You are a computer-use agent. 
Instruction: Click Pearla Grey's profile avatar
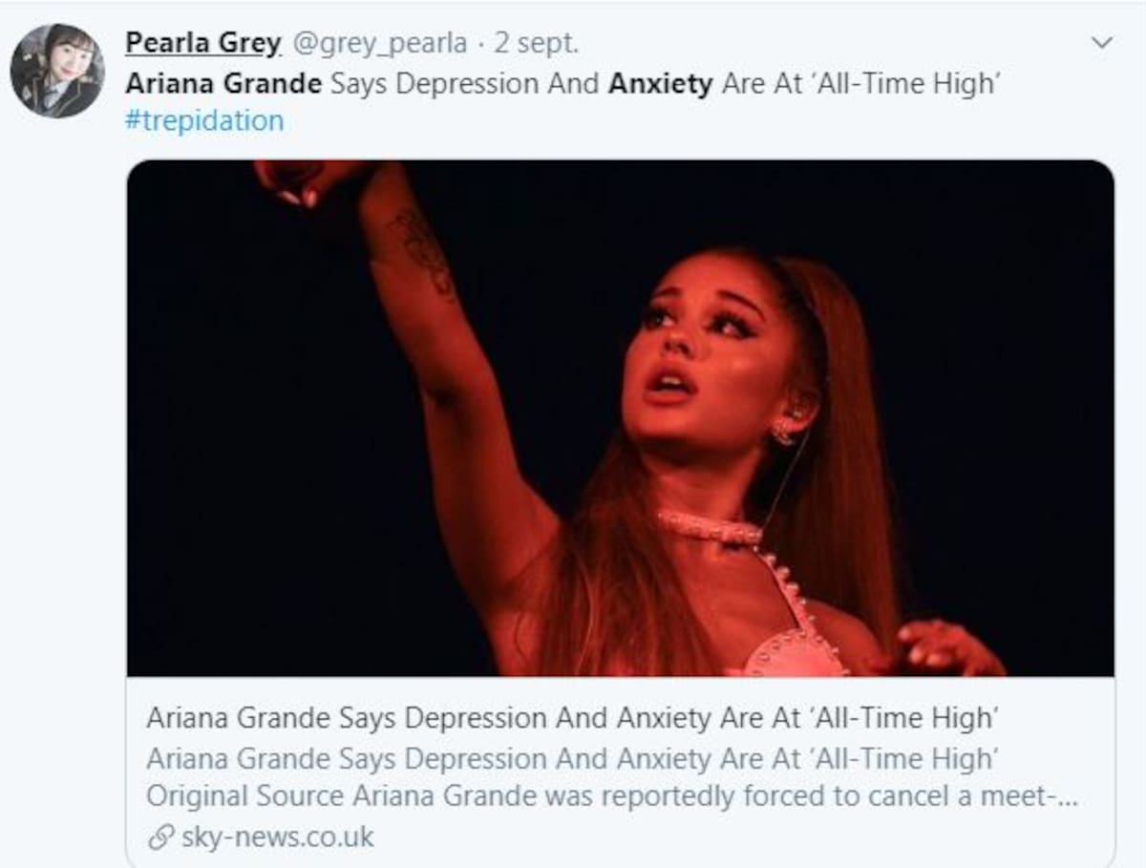(57, 71)
